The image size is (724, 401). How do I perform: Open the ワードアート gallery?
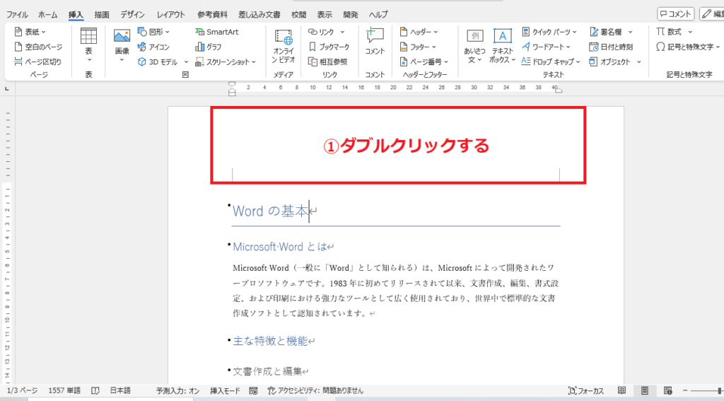pyautogui.click(x=547, y=47)
